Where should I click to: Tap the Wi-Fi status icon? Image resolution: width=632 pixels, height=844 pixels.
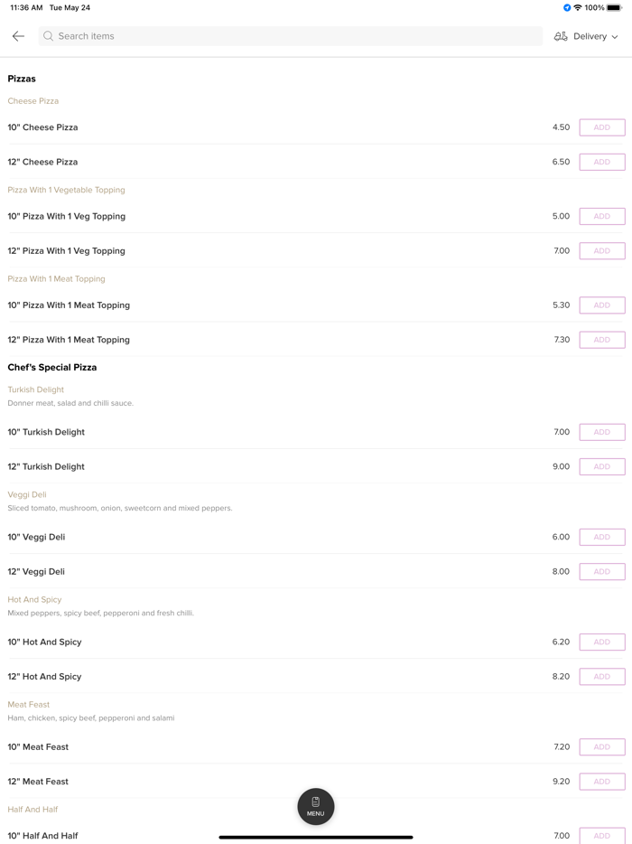(x=578, y=8)
